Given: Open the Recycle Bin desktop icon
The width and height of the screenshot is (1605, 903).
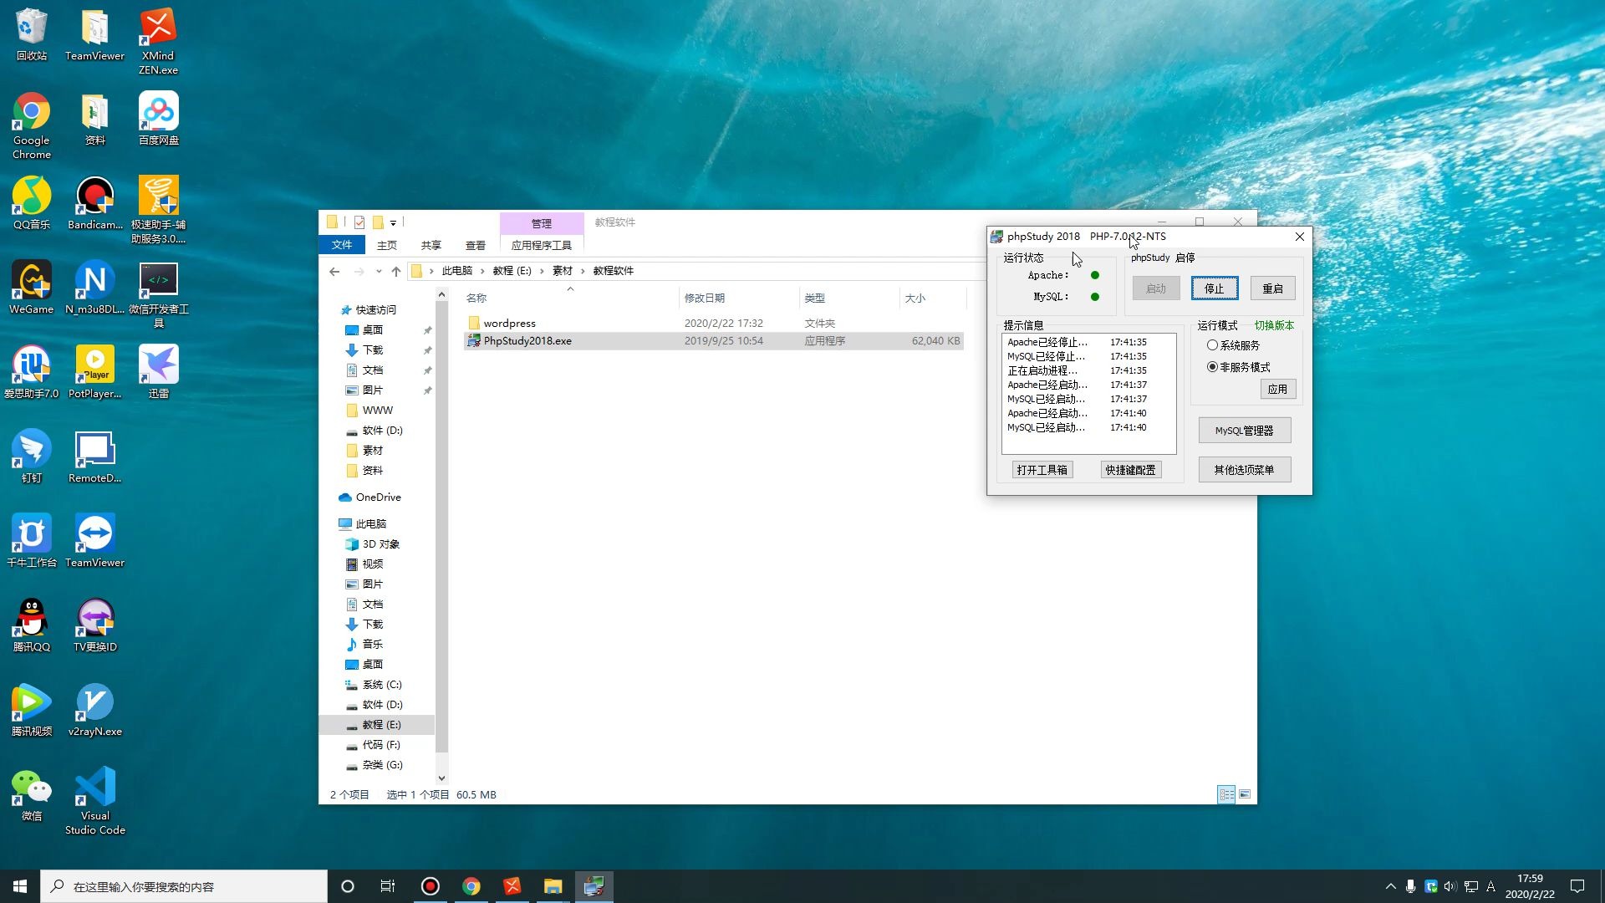Looking at the screenshot, I should [31, 34].
